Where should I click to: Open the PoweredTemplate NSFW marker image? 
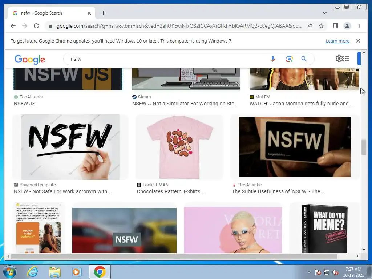(70, 147)
